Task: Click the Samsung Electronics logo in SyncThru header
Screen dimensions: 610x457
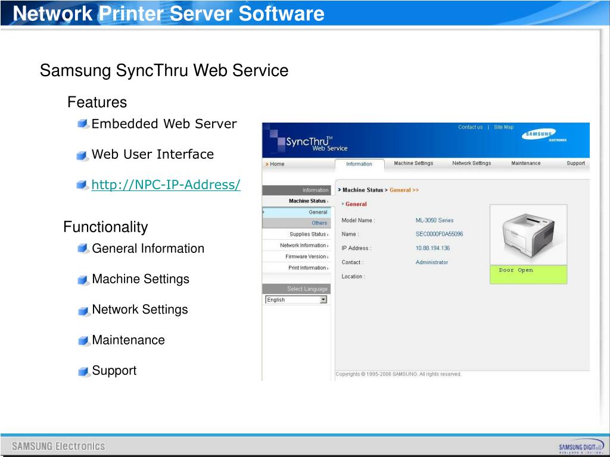Action: 543,135
